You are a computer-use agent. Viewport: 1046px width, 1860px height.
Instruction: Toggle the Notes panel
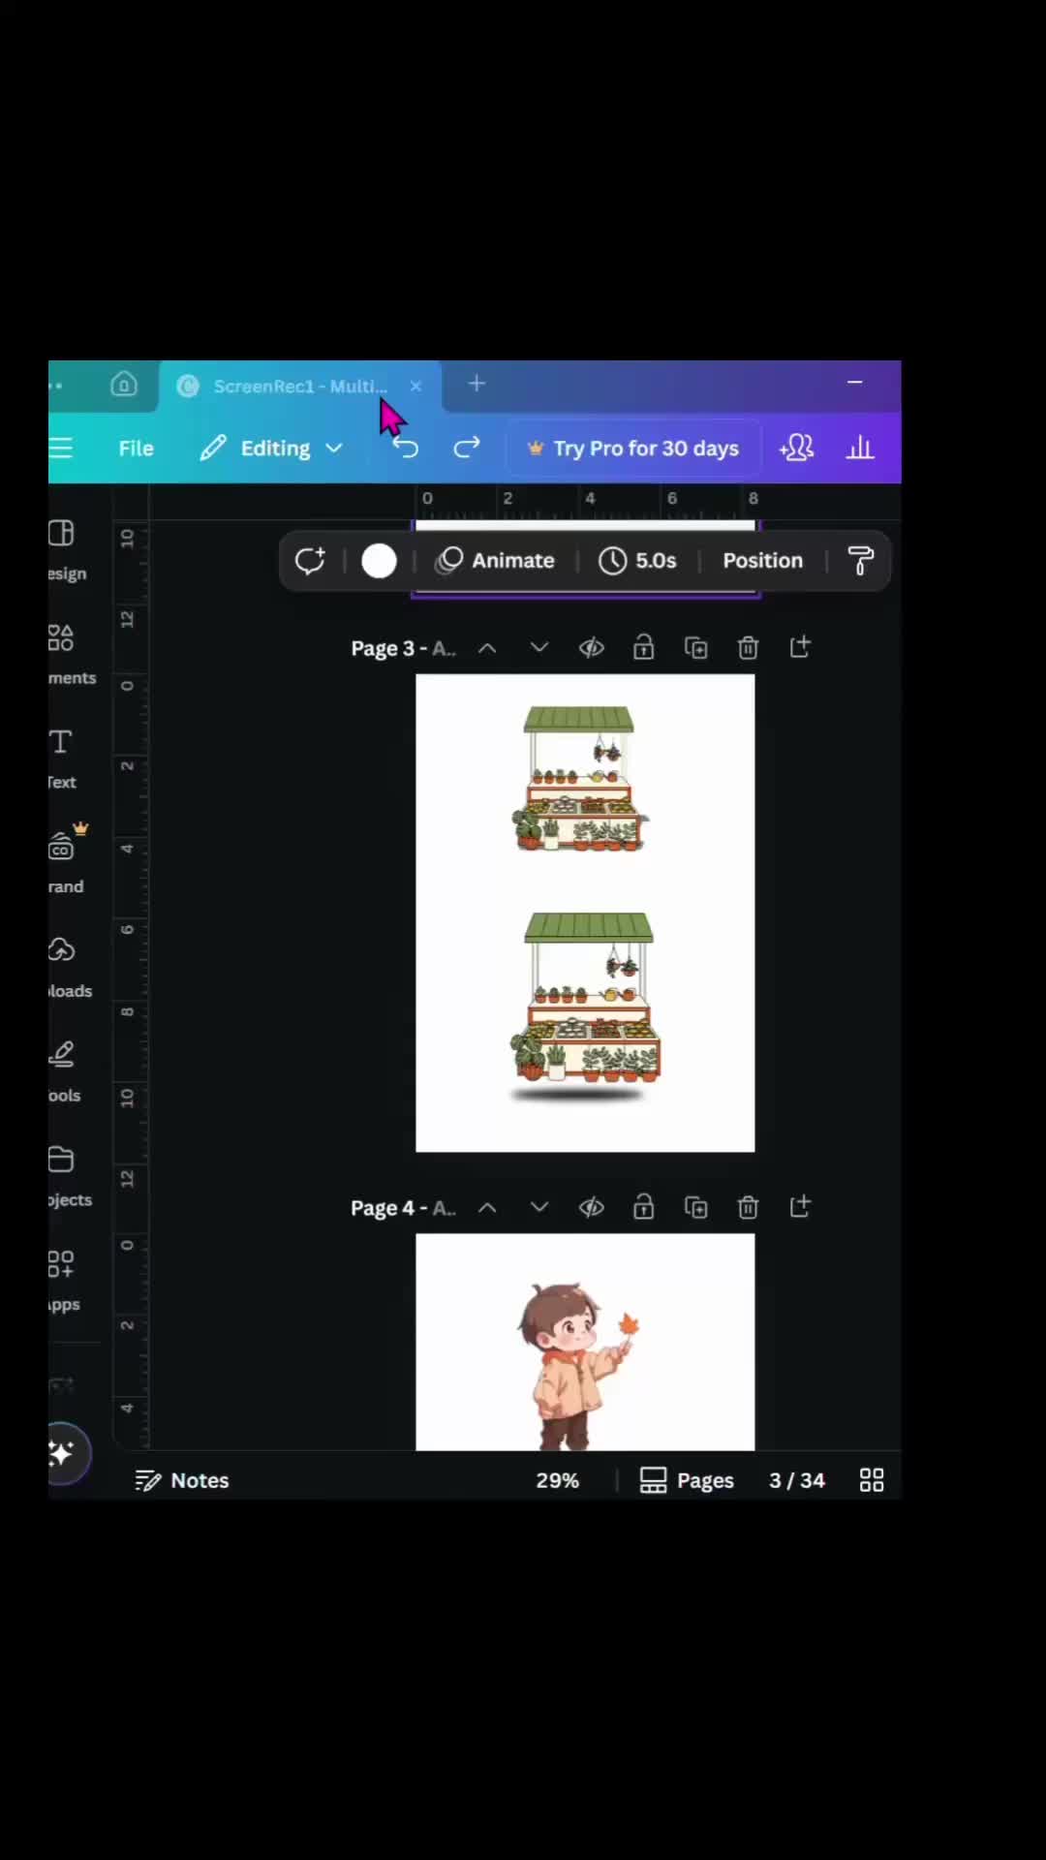click(x=182, y=1480)
